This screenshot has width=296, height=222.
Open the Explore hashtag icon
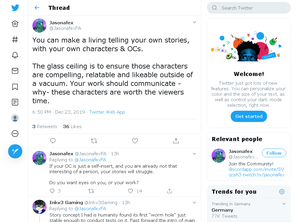(15, 39)
